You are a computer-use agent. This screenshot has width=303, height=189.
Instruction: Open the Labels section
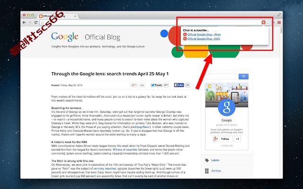point(215,160)
